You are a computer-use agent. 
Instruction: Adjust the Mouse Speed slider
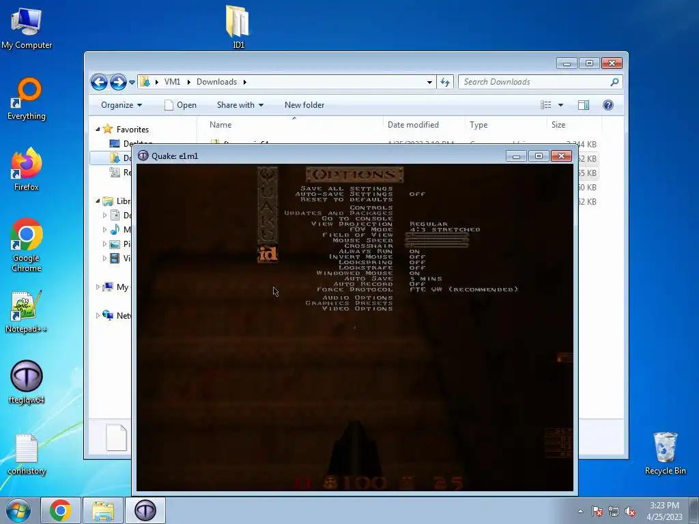[437, 240]
